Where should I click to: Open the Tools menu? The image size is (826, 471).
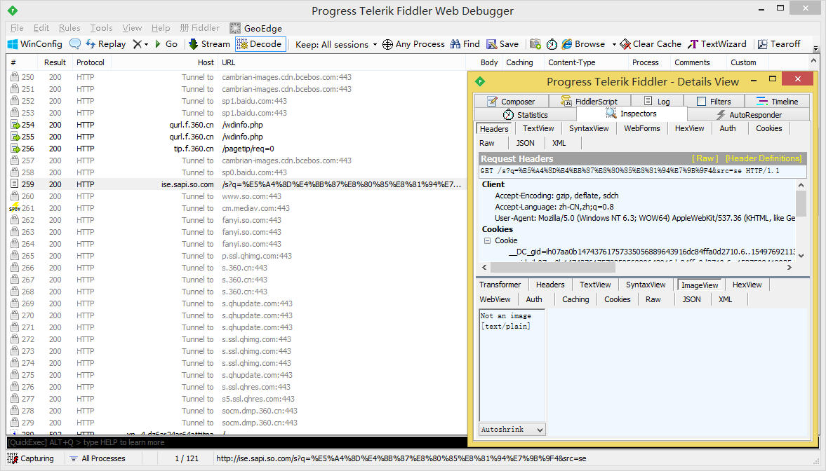tap(101, 28)
